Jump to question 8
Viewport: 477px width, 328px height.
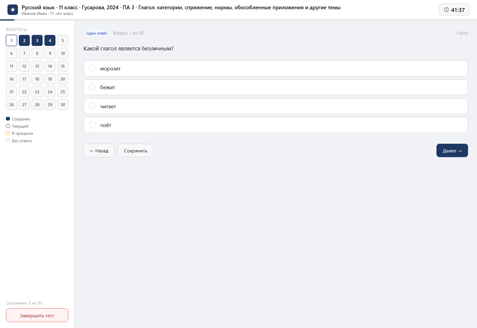37,53
